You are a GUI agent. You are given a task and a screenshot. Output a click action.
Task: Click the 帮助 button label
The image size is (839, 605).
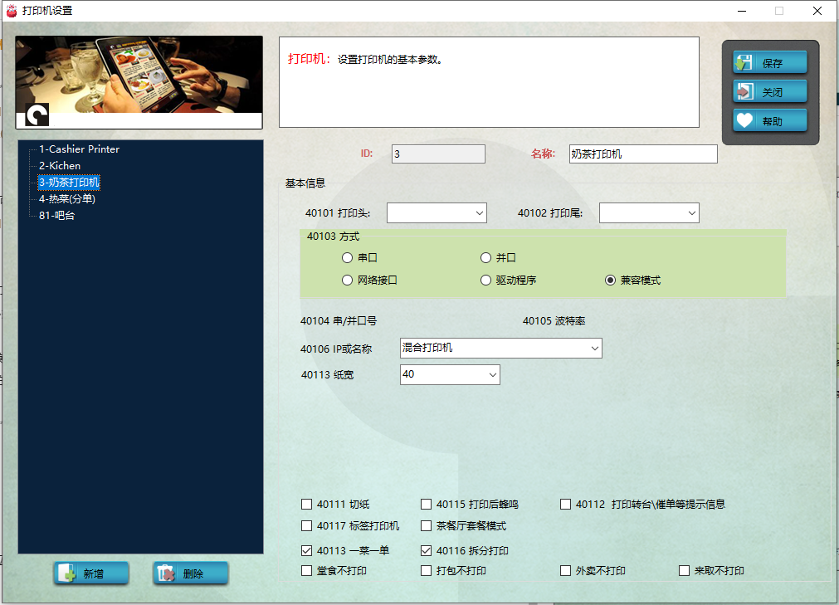[x=772, y=121]
